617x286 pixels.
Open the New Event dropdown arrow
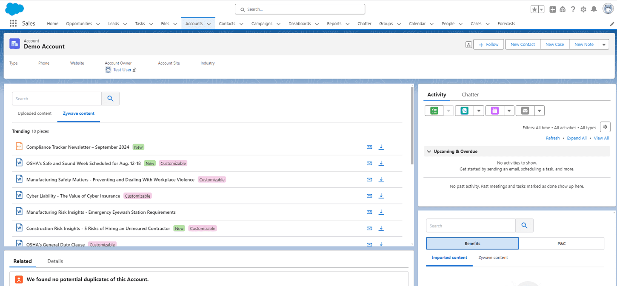click(509, 110)
